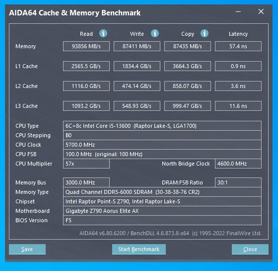
Task: Close the window with the X
Action: (x=261, y=11)
